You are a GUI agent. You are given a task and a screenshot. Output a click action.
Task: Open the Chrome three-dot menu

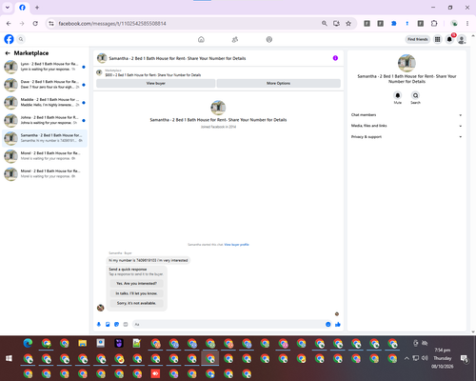(467, 24)
